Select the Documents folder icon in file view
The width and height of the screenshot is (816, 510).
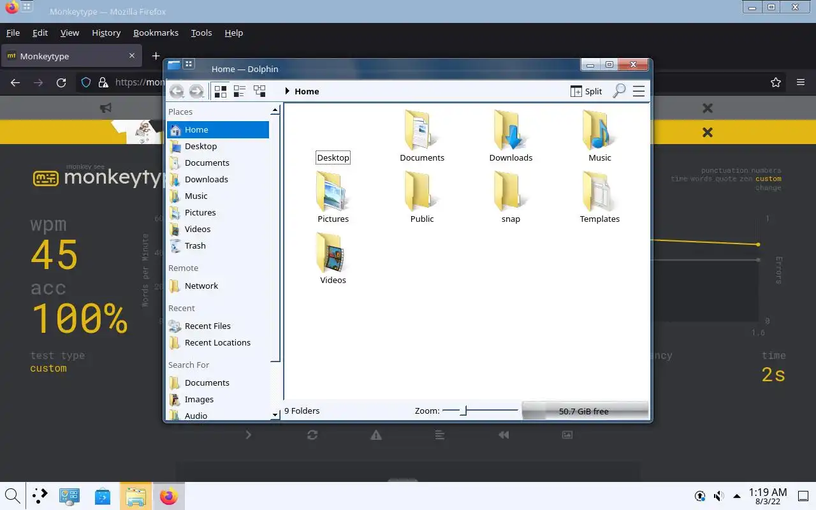pos(420,130)
